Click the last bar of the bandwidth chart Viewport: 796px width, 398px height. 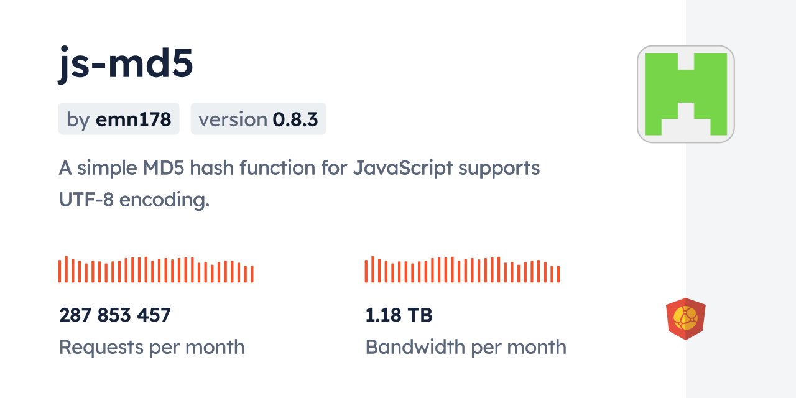pos(558,274)
